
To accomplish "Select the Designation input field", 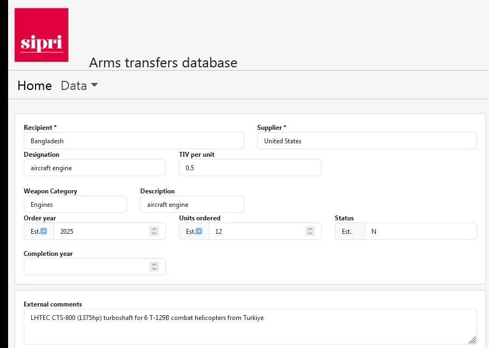I will click(x=95, y=168).
